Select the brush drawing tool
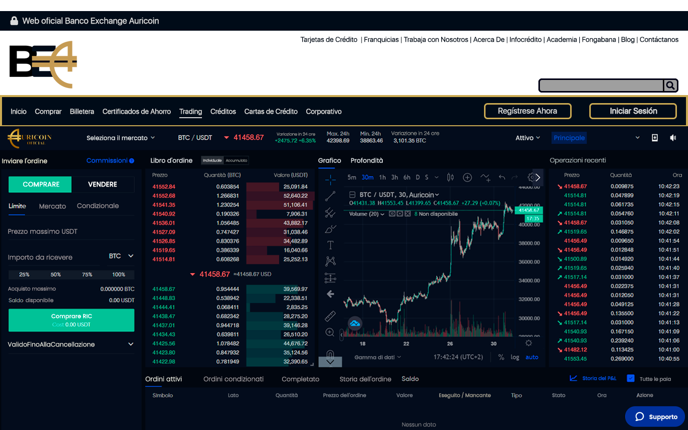 (330, 229)
